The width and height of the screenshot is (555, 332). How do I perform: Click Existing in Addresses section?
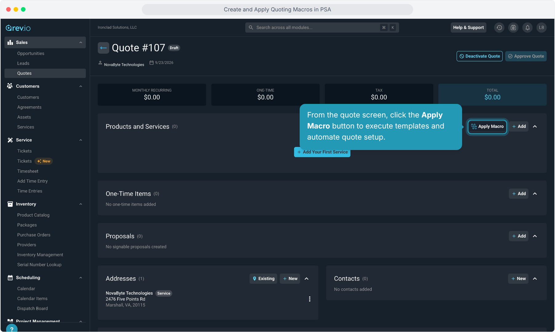263,279
